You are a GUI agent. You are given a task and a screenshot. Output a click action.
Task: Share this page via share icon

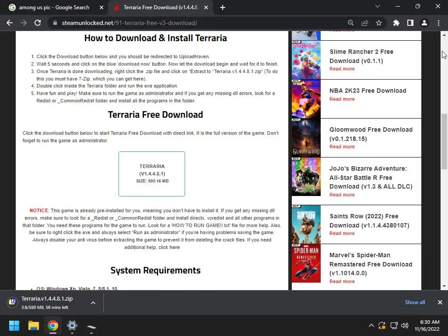365,23
